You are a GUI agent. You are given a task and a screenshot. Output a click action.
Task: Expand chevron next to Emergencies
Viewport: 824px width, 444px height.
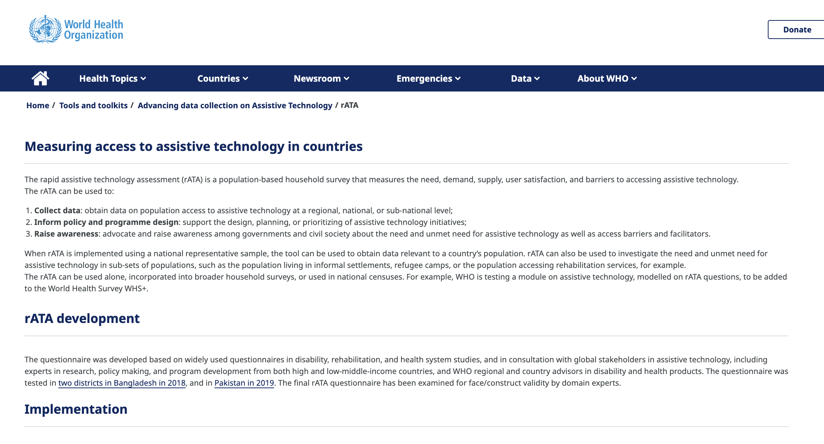[458, 79]
